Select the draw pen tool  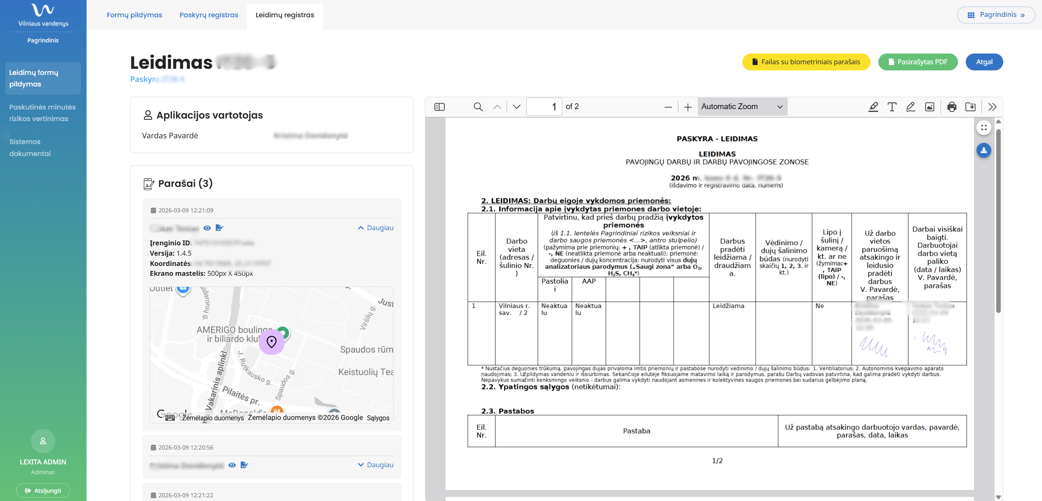point(911,107)
